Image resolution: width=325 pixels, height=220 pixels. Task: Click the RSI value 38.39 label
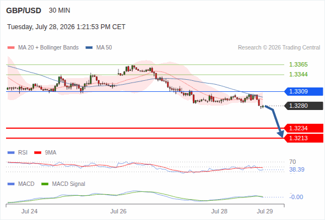297,170
